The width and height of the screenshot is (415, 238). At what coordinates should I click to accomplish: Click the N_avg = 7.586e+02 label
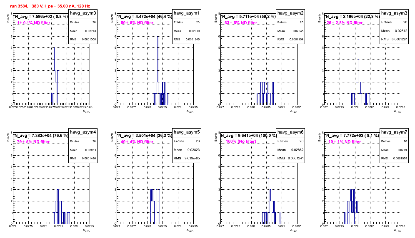41,16
